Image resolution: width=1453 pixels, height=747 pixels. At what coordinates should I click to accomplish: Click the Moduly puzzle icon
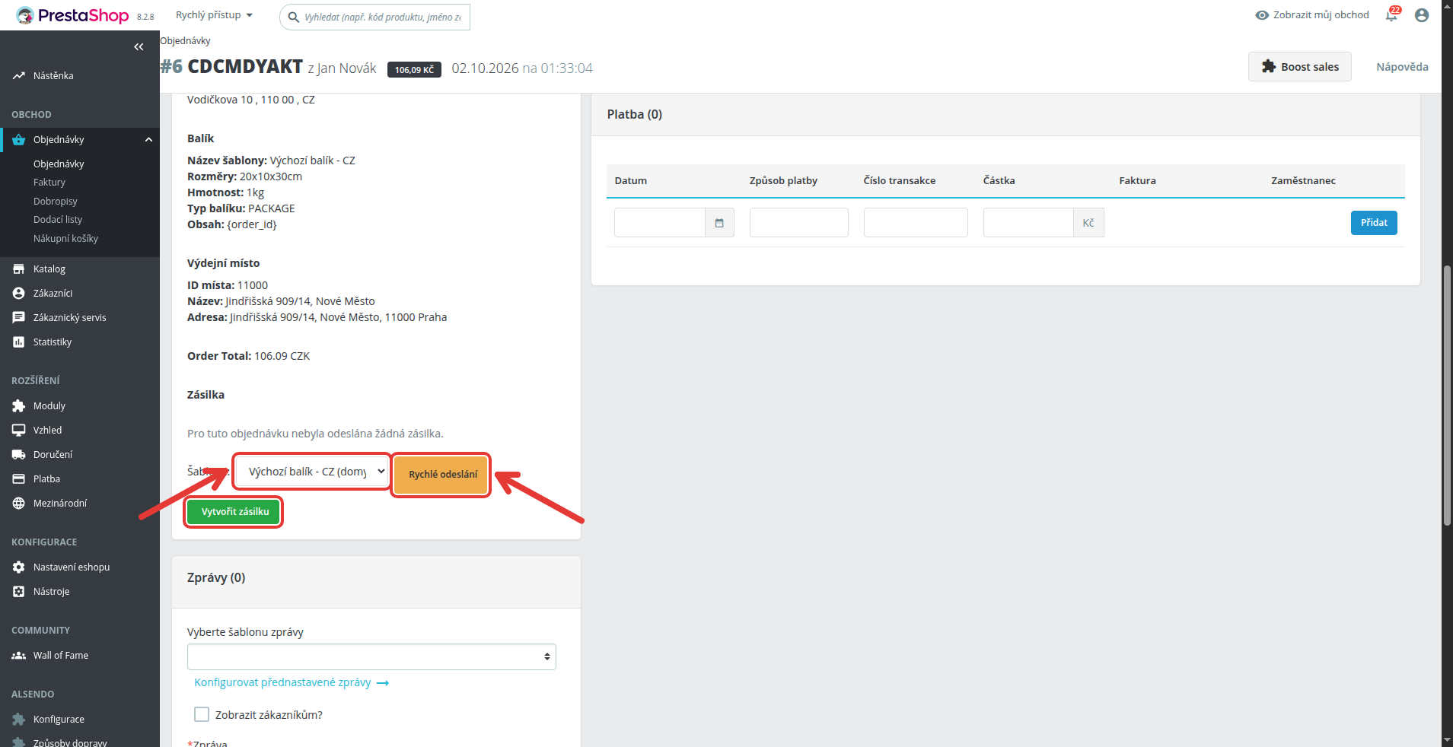18,406
